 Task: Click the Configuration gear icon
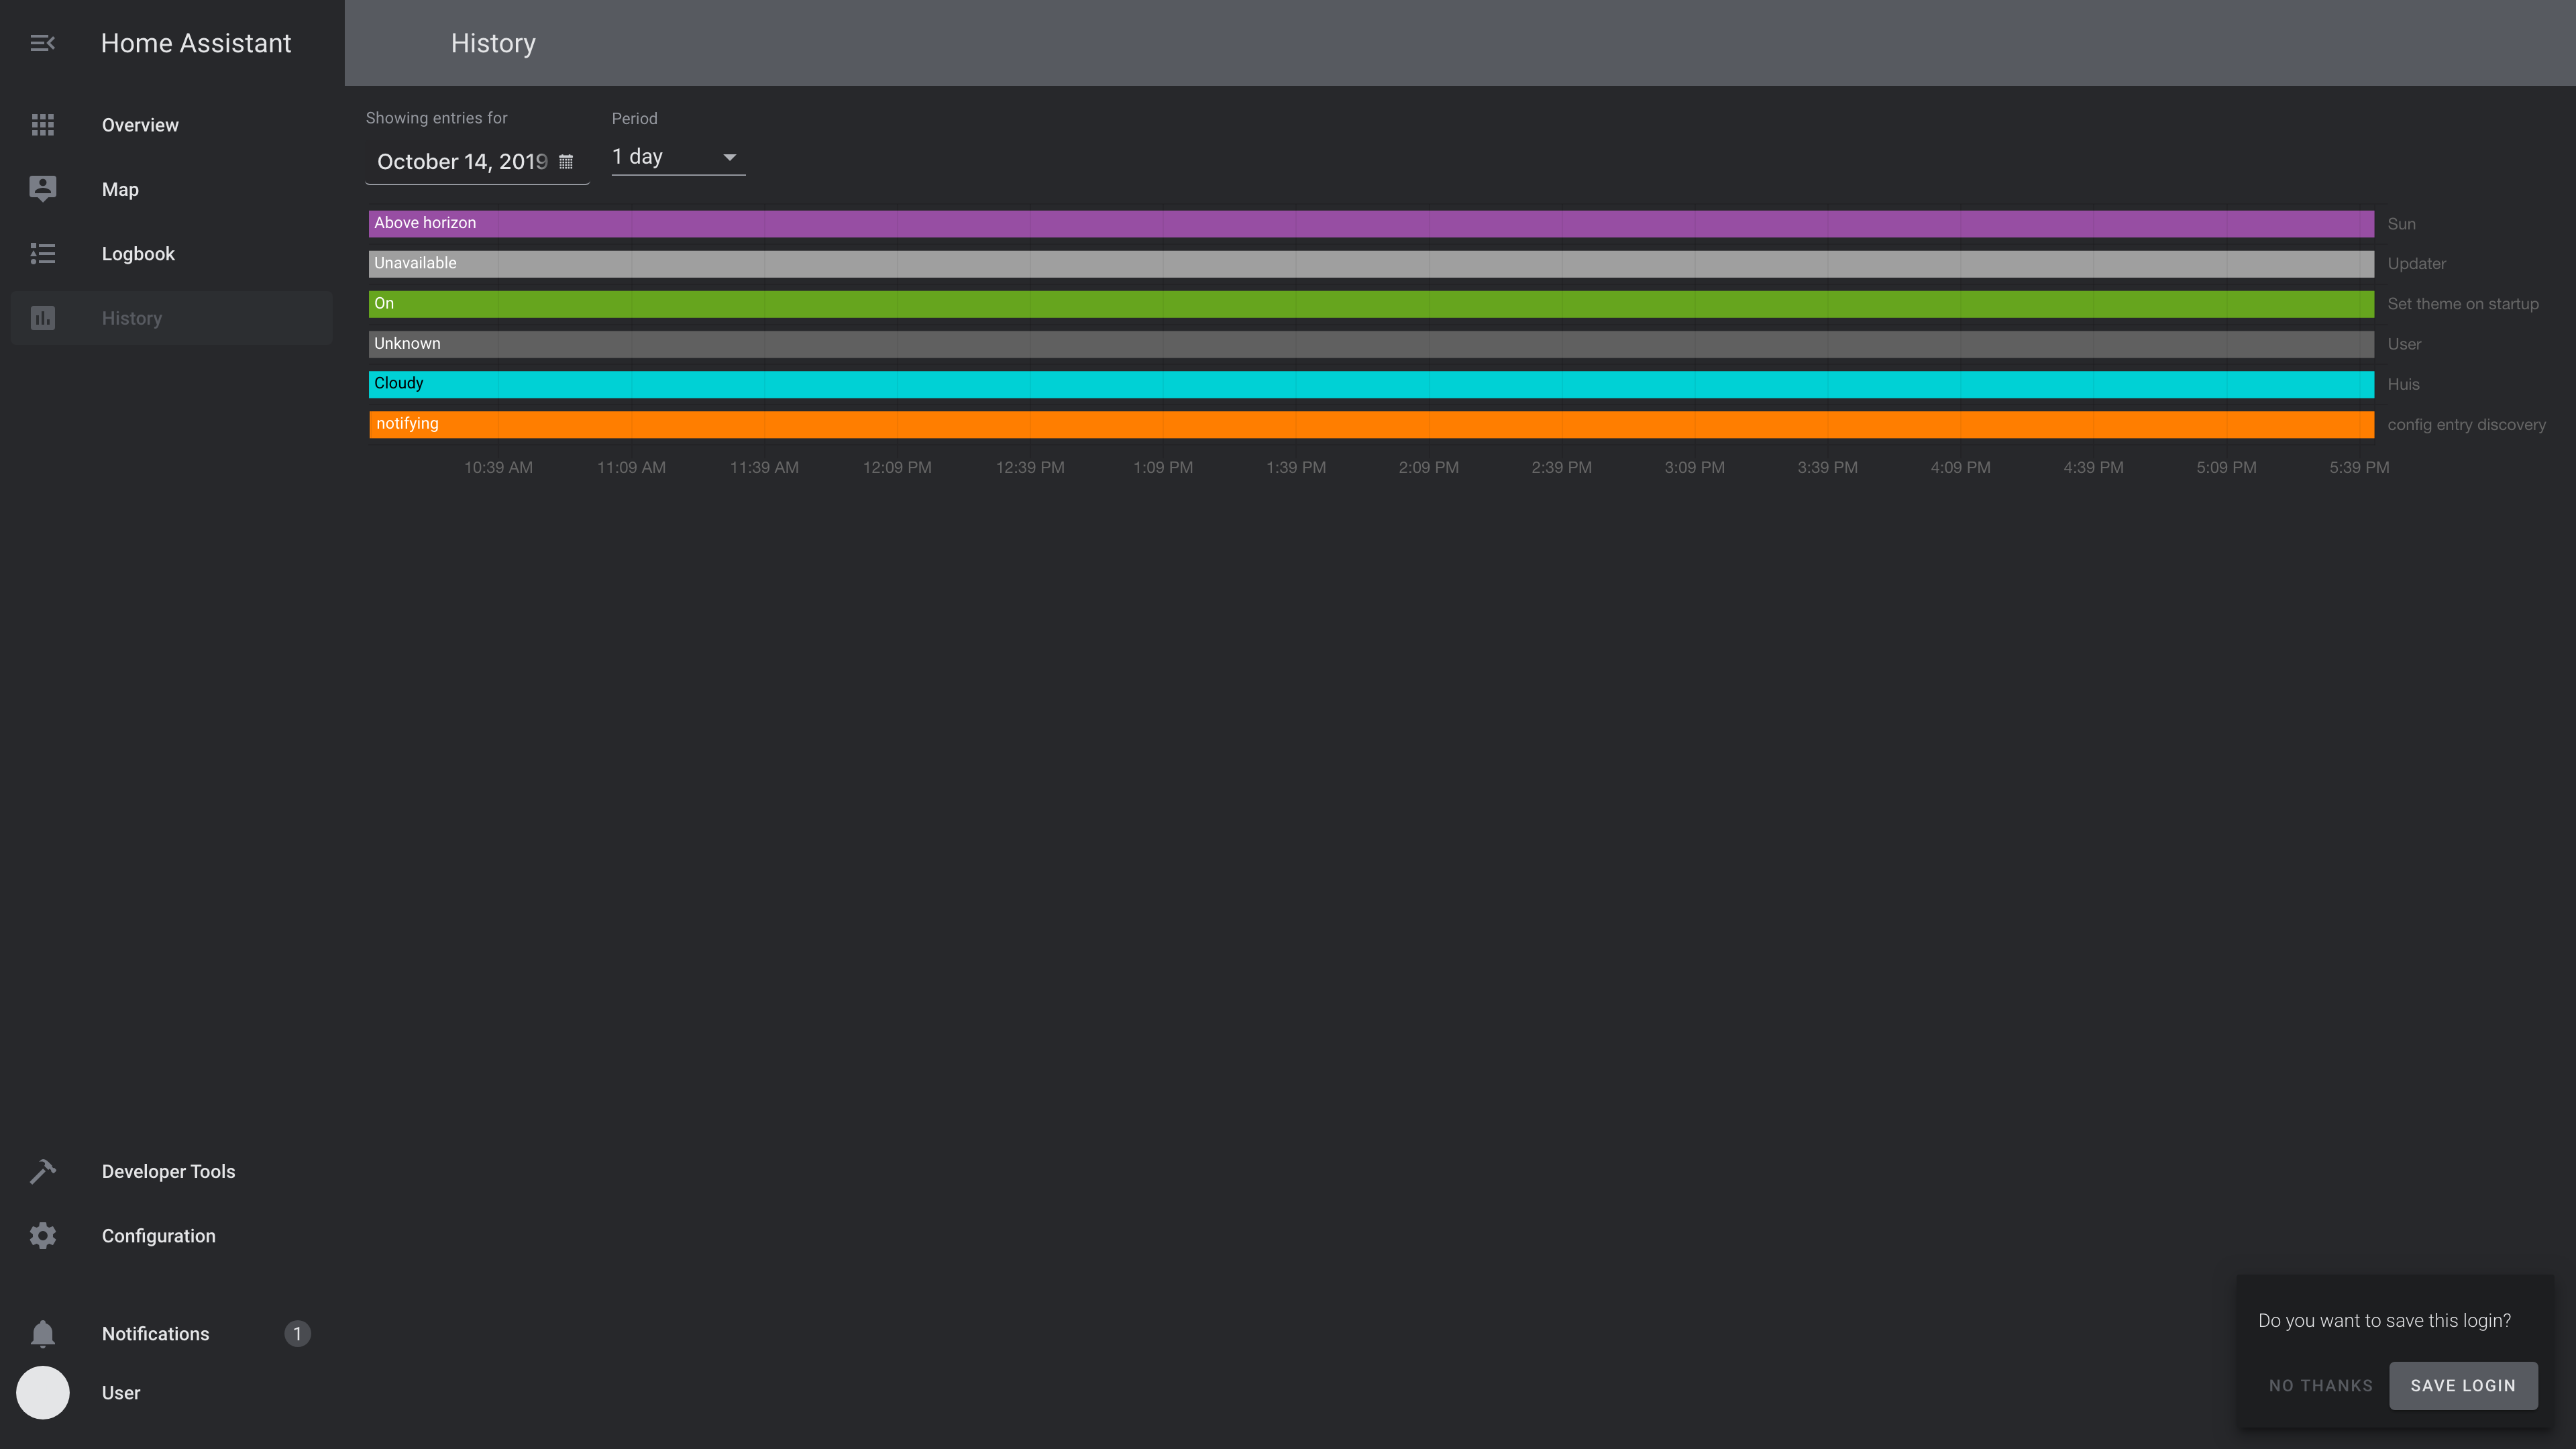click(42, 1236)
